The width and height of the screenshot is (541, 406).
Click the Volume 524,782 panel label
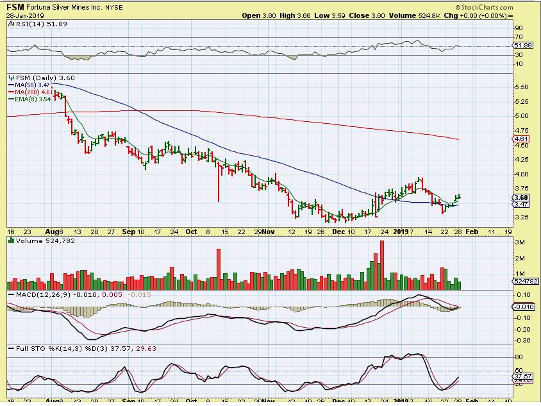click(x=46, y=241)
